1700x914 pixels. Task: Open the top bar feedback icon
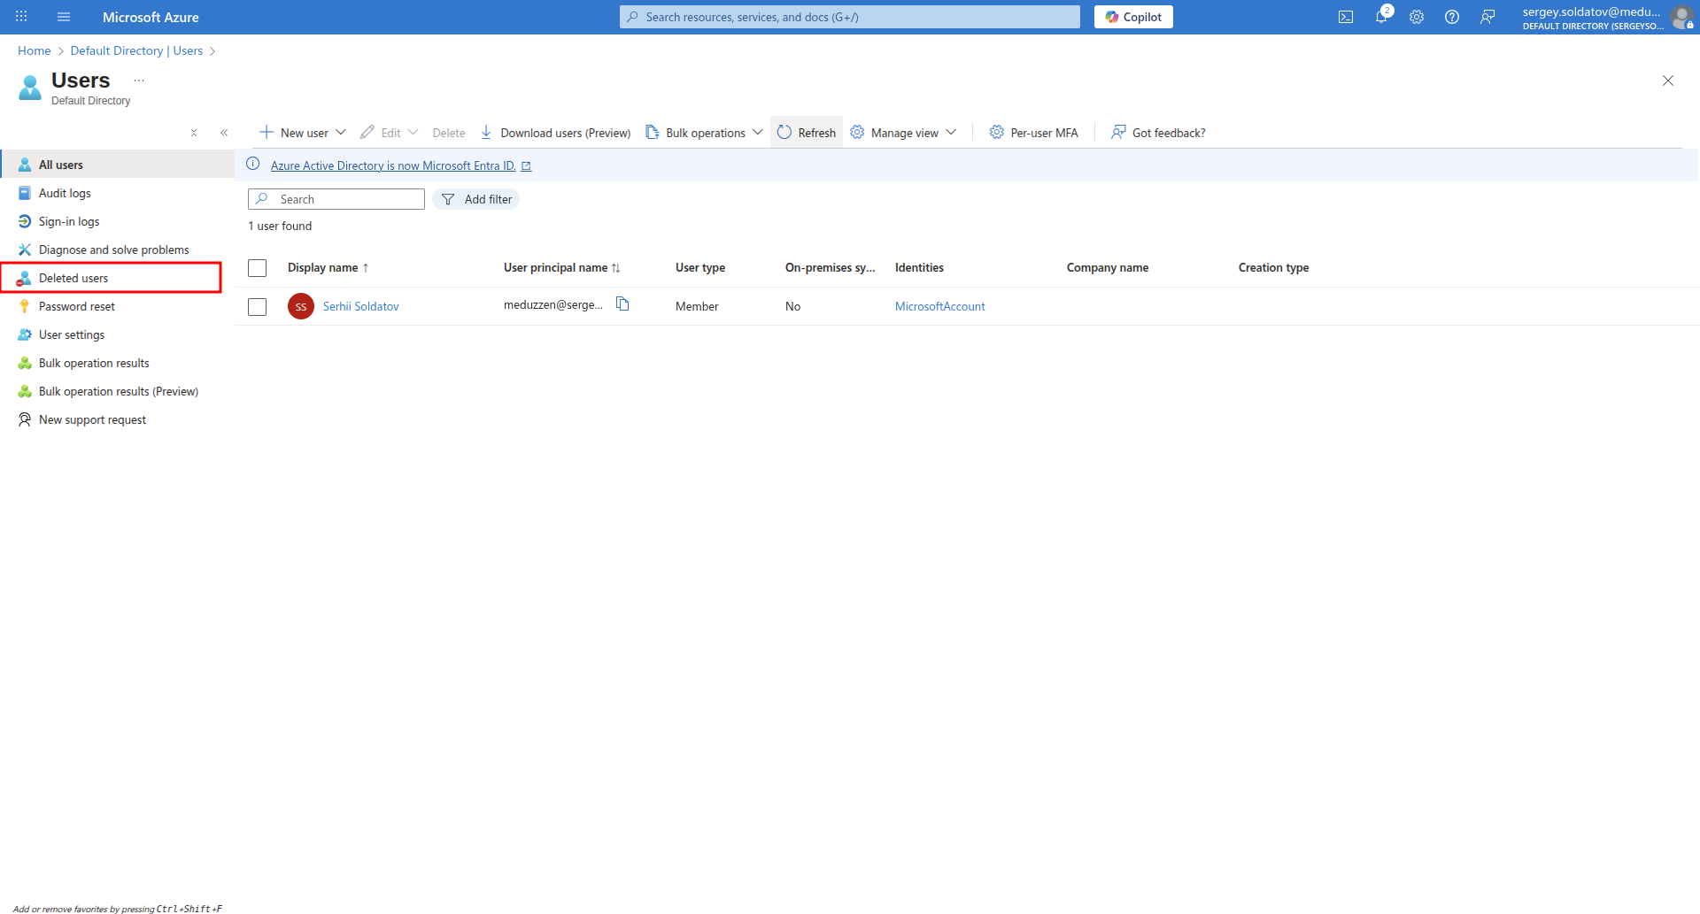[1487, 17]
